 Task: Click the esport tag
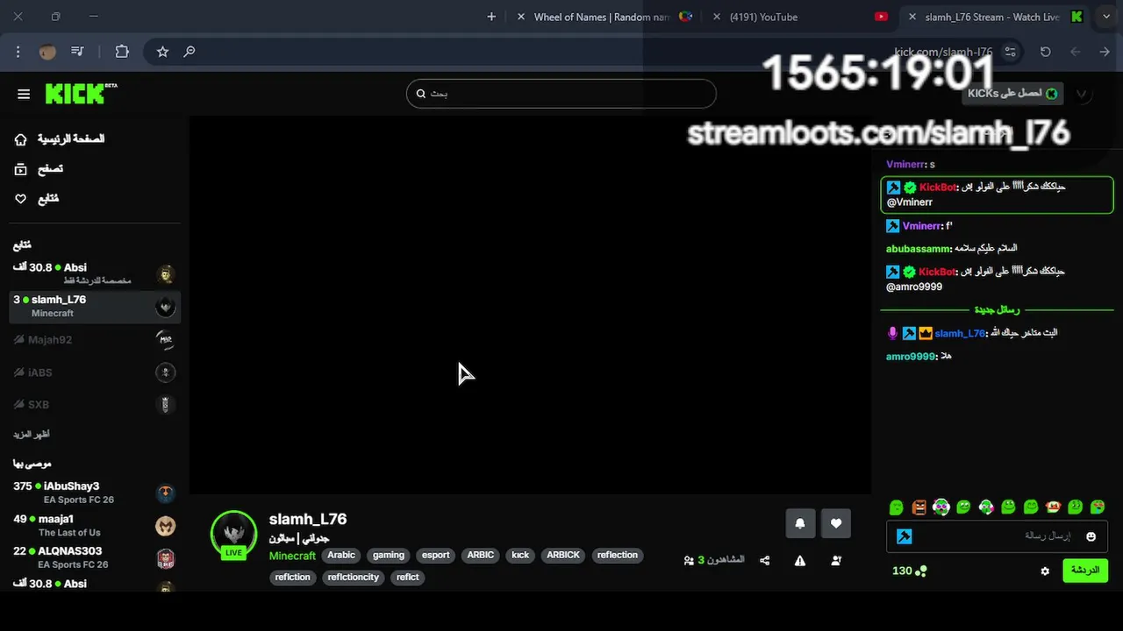point(435,555)
